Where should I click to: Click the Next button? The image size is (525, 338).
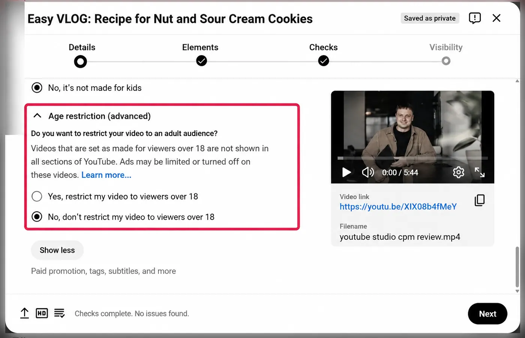(x=488, y=314)
